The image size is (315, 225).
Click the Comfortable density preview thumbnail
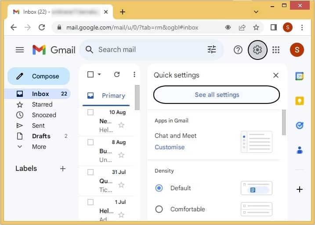pos(257,209)
